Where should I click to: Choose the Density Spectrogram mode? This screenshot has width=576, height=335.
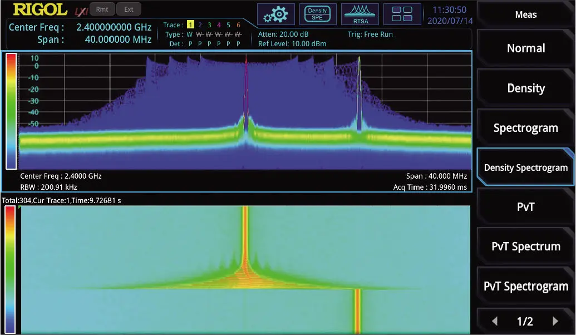pos(526,167)
